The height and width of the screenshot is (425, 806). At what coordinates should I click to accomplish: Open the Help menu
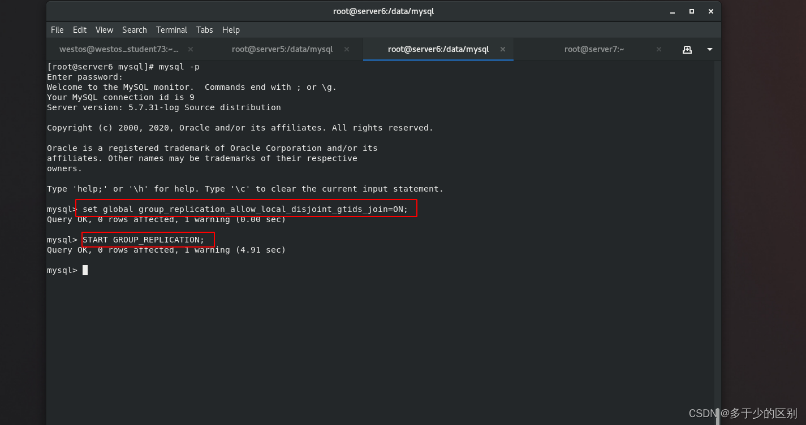coord(231,30)
